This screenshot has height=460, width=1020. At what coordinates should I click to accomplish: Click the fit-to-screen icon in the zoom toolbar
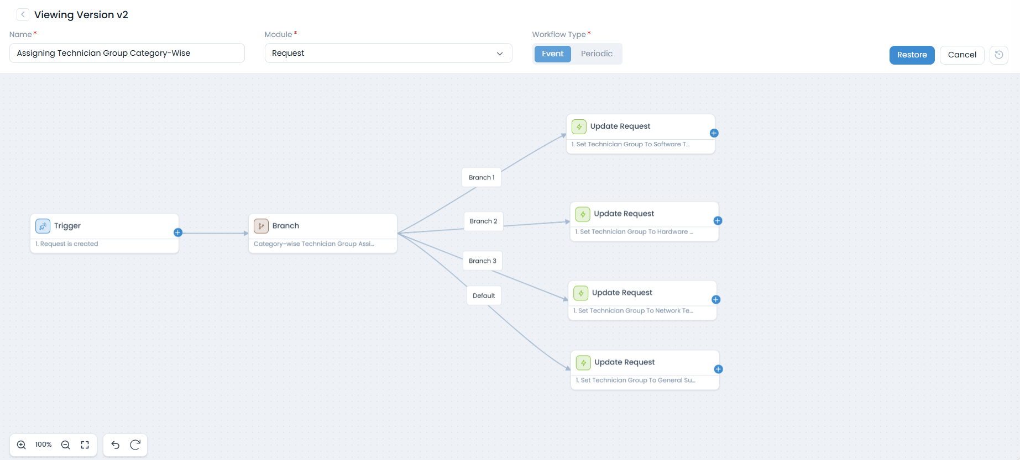pyautogui.click(x=85, y=445)
